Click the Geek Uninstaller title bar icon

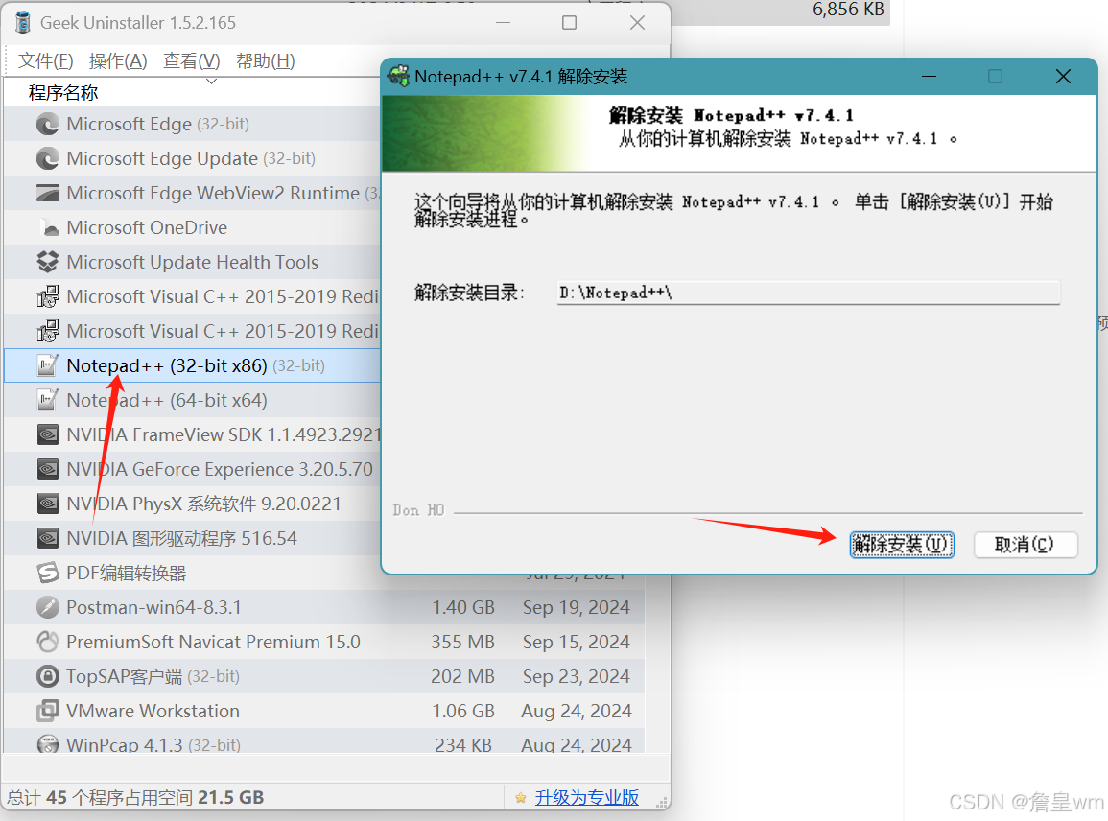23,23
